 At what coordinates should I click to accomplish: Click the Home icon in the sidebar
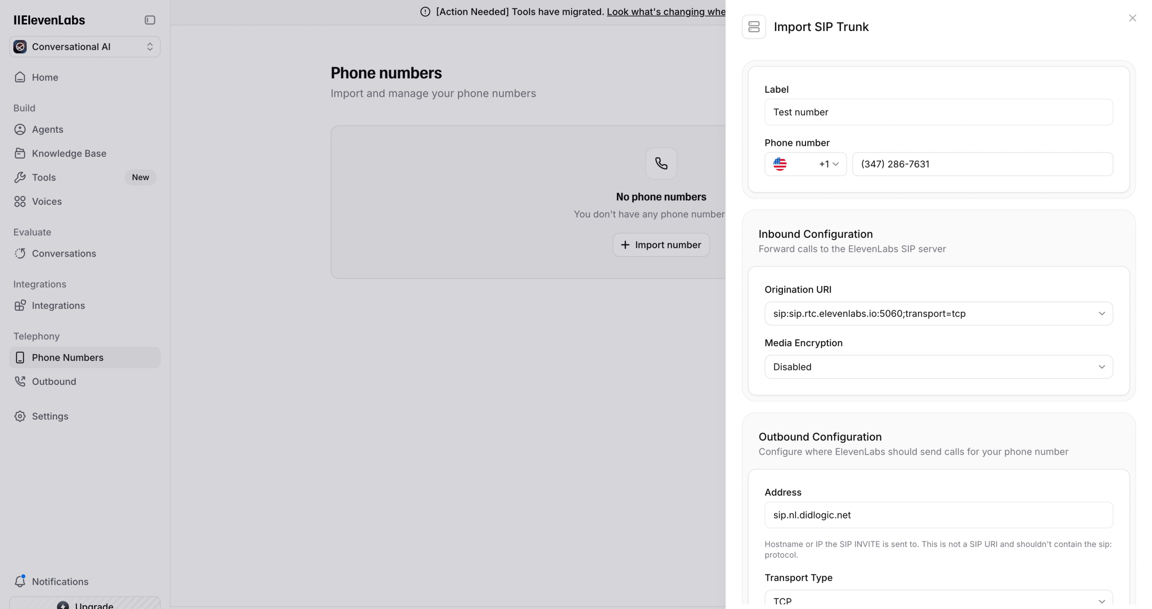pos(20,77)
